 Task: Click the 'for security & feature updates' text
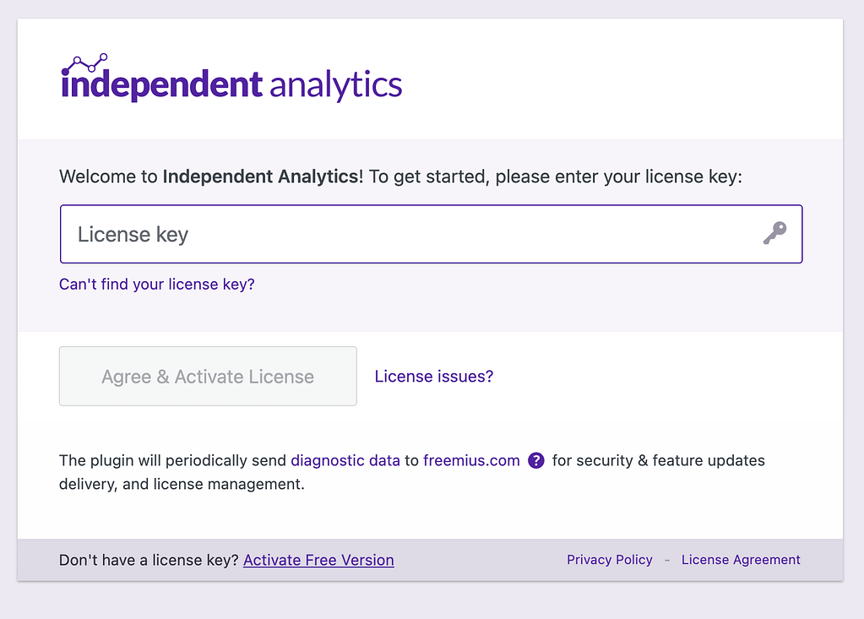[x=658, y=461]
